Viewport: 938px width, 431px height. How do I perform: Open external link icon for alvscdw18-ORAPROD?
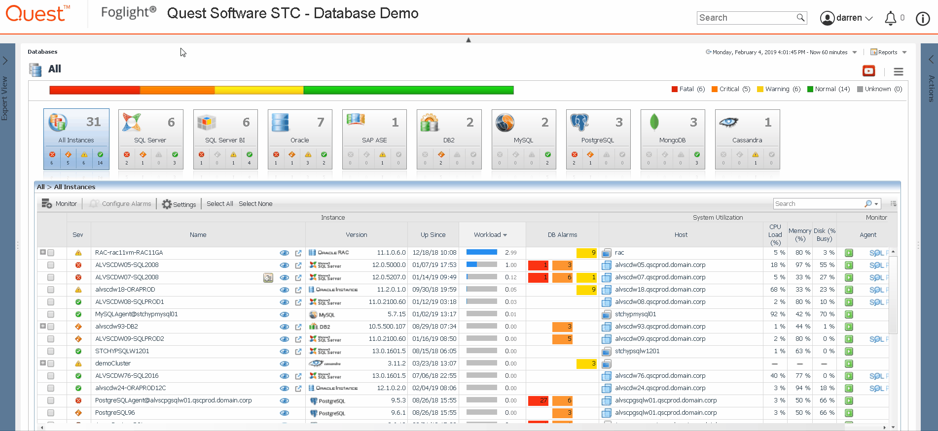click(298, 290)
